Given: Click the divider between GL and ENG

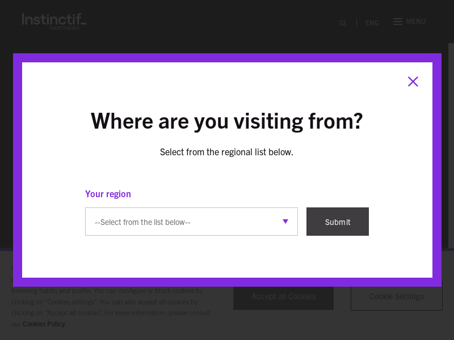Looking at the screenshot, I should click(356, 23).
